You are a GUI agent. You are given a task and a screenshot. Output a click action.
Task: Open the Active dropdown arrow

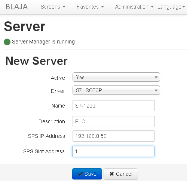click(x=156, y=77)
